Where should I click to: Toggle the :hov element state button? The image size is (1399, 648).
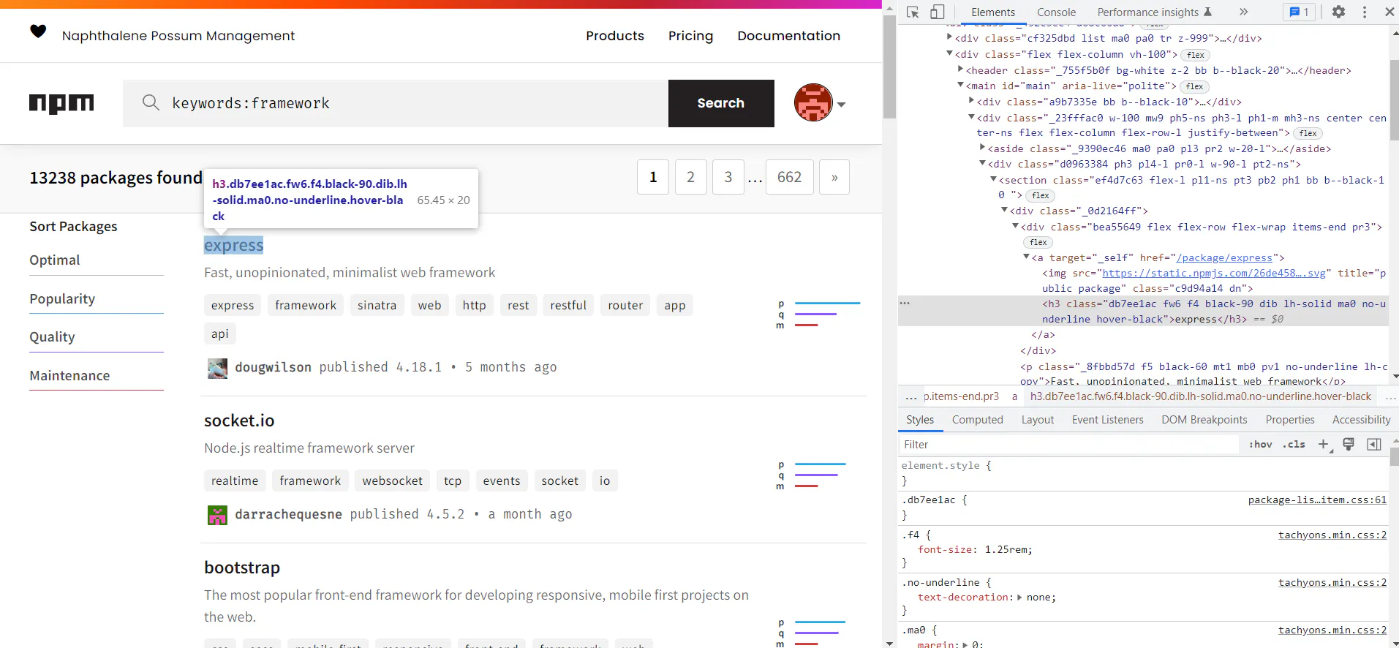1260,444
